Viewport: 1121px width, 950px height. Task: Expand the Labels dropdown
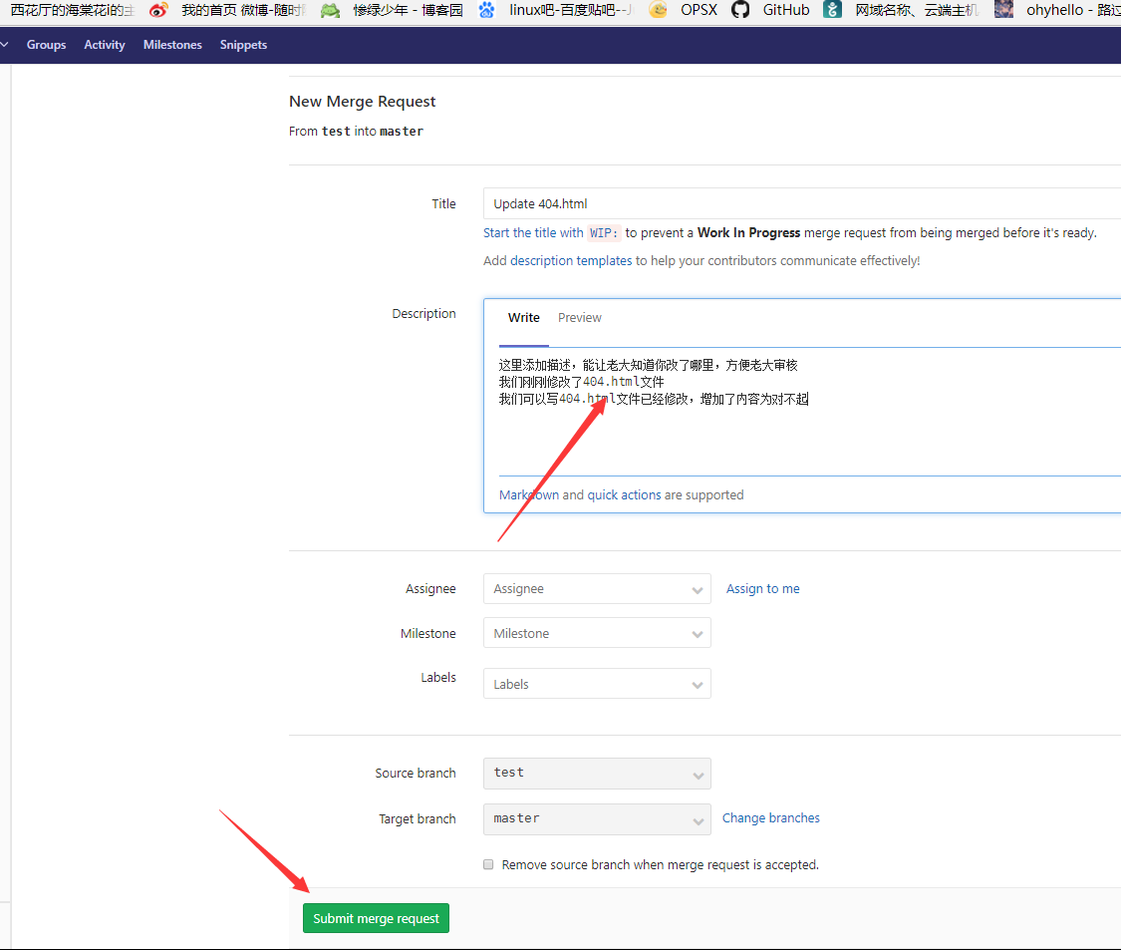coord(597,684)
